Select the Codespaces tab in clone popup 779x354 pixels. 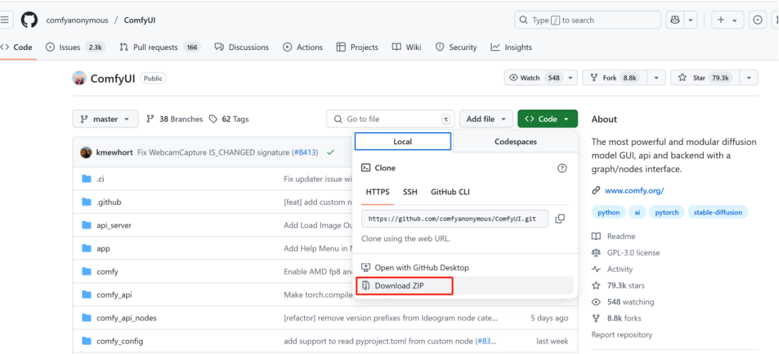coord(515,141)
